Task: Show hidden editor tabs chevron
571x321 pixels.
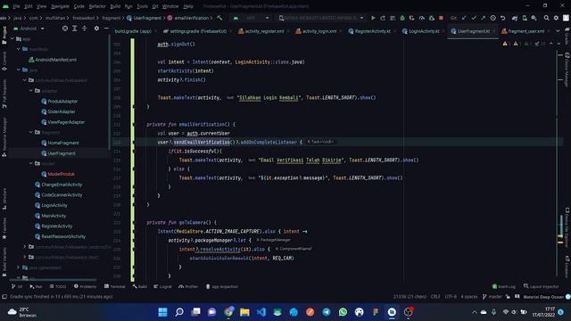Action: click(x=558, y=31)
